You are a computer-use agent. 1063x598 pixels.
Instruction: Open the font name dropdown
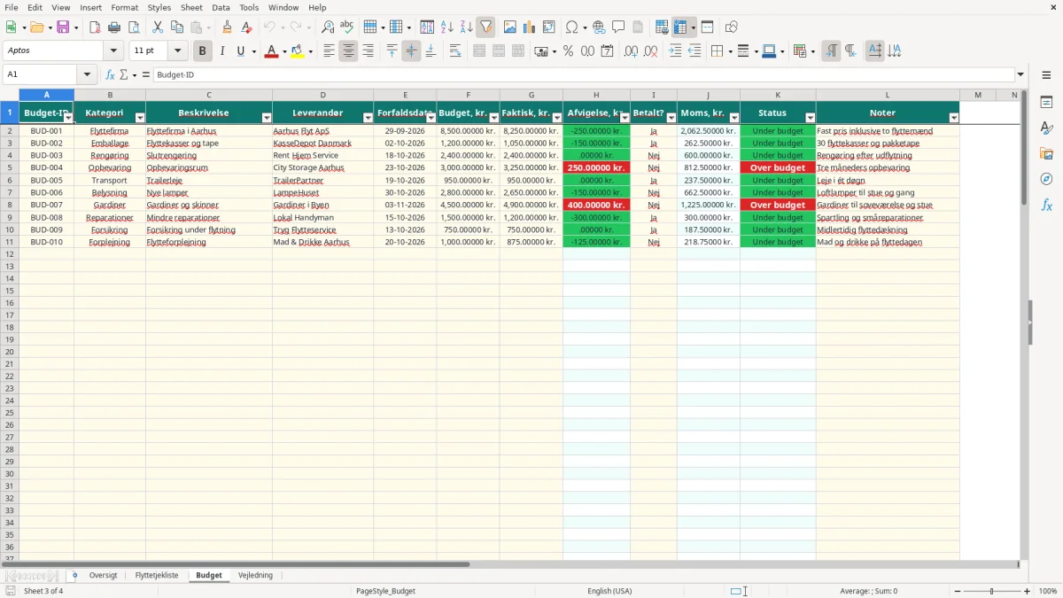point(113,51)
